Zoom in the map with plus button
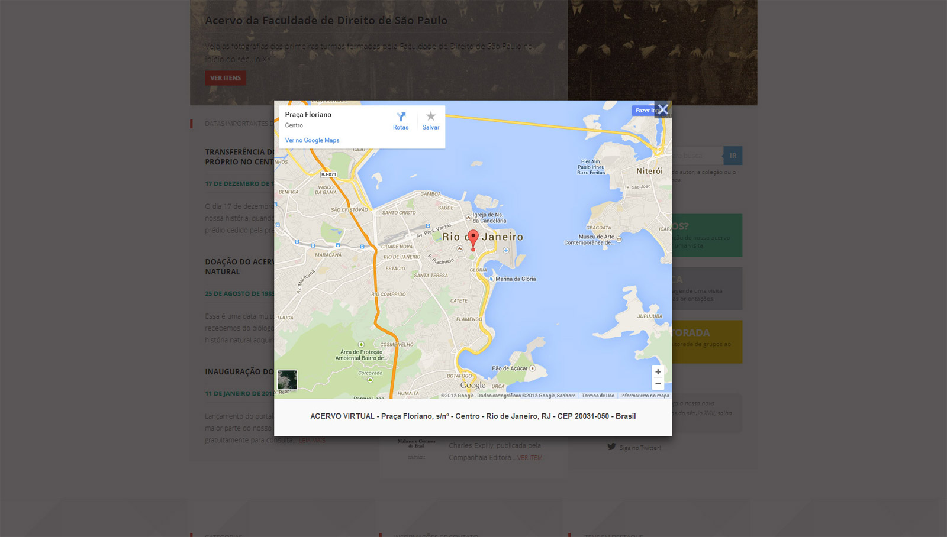 (x=658, y=372)
